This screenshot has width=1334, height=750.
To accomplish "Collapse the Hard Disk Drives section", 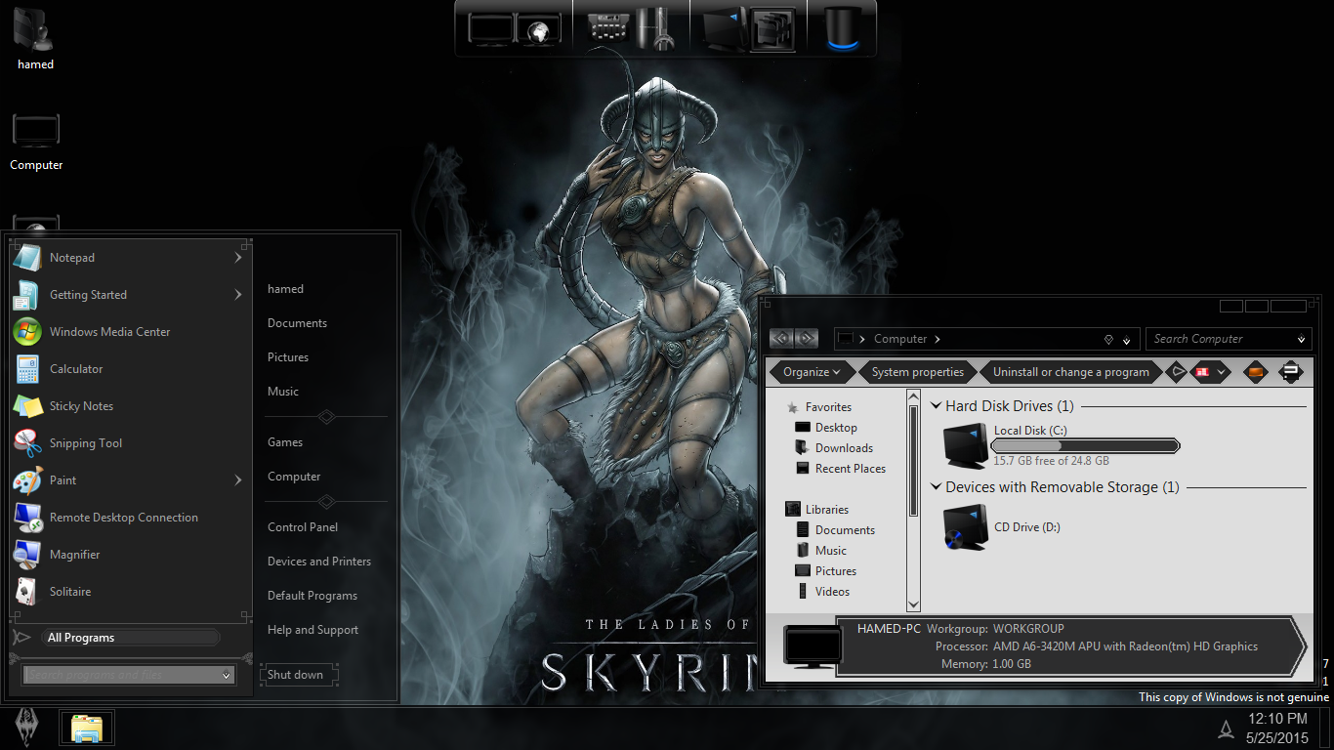I will pos(936,406).
